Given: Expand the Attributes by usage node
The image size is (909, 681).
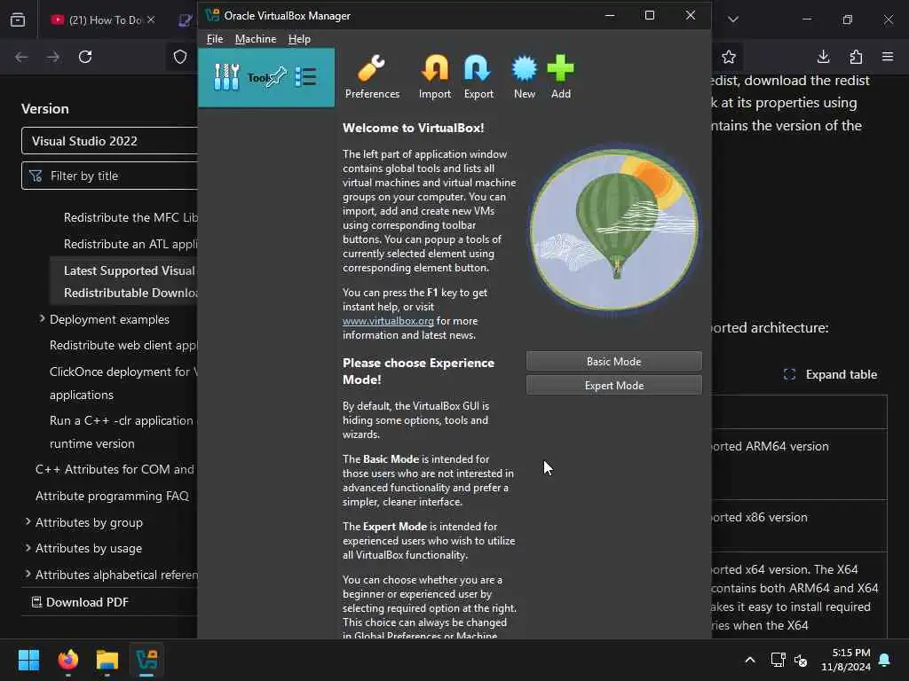Looking at the screenshot, I should tap(28, 548).
